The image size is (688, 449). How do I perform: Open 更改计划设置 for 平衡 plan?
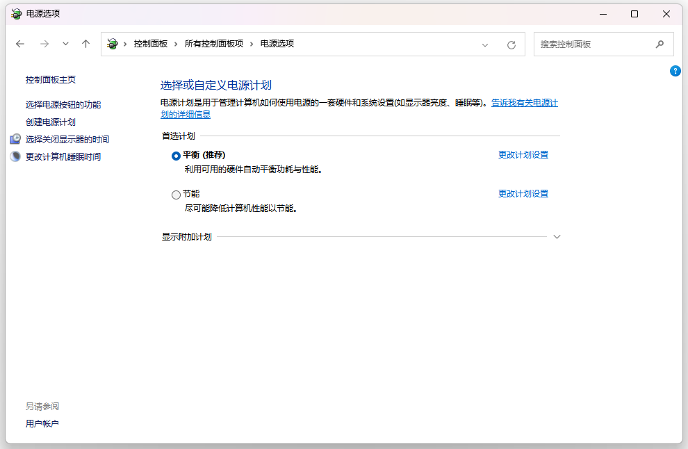click(x=523, y=154)
